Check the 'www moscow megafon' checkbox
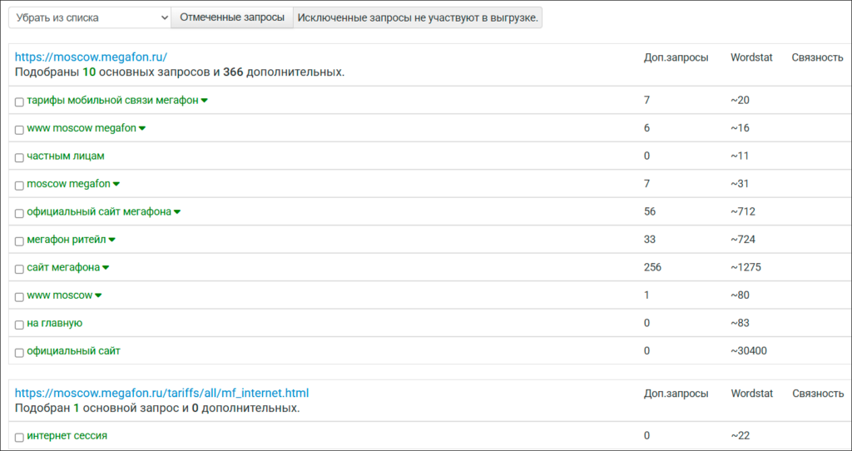Image resolution: width=852 pixels, height=451 pixels. click(19, 130)
